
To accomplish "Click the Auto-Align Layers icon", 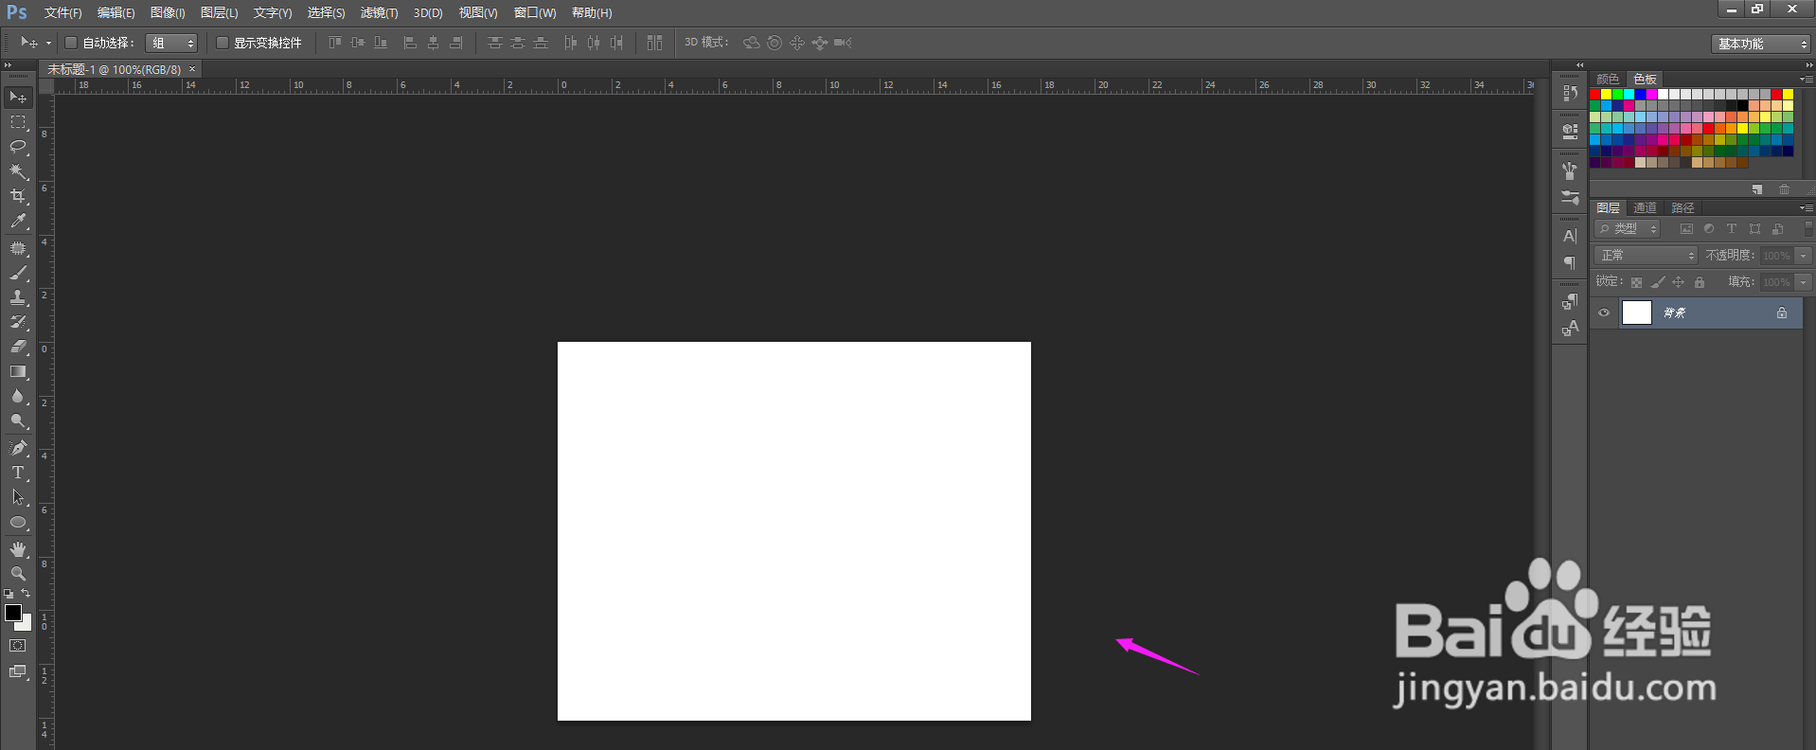I will click(654, 43).
